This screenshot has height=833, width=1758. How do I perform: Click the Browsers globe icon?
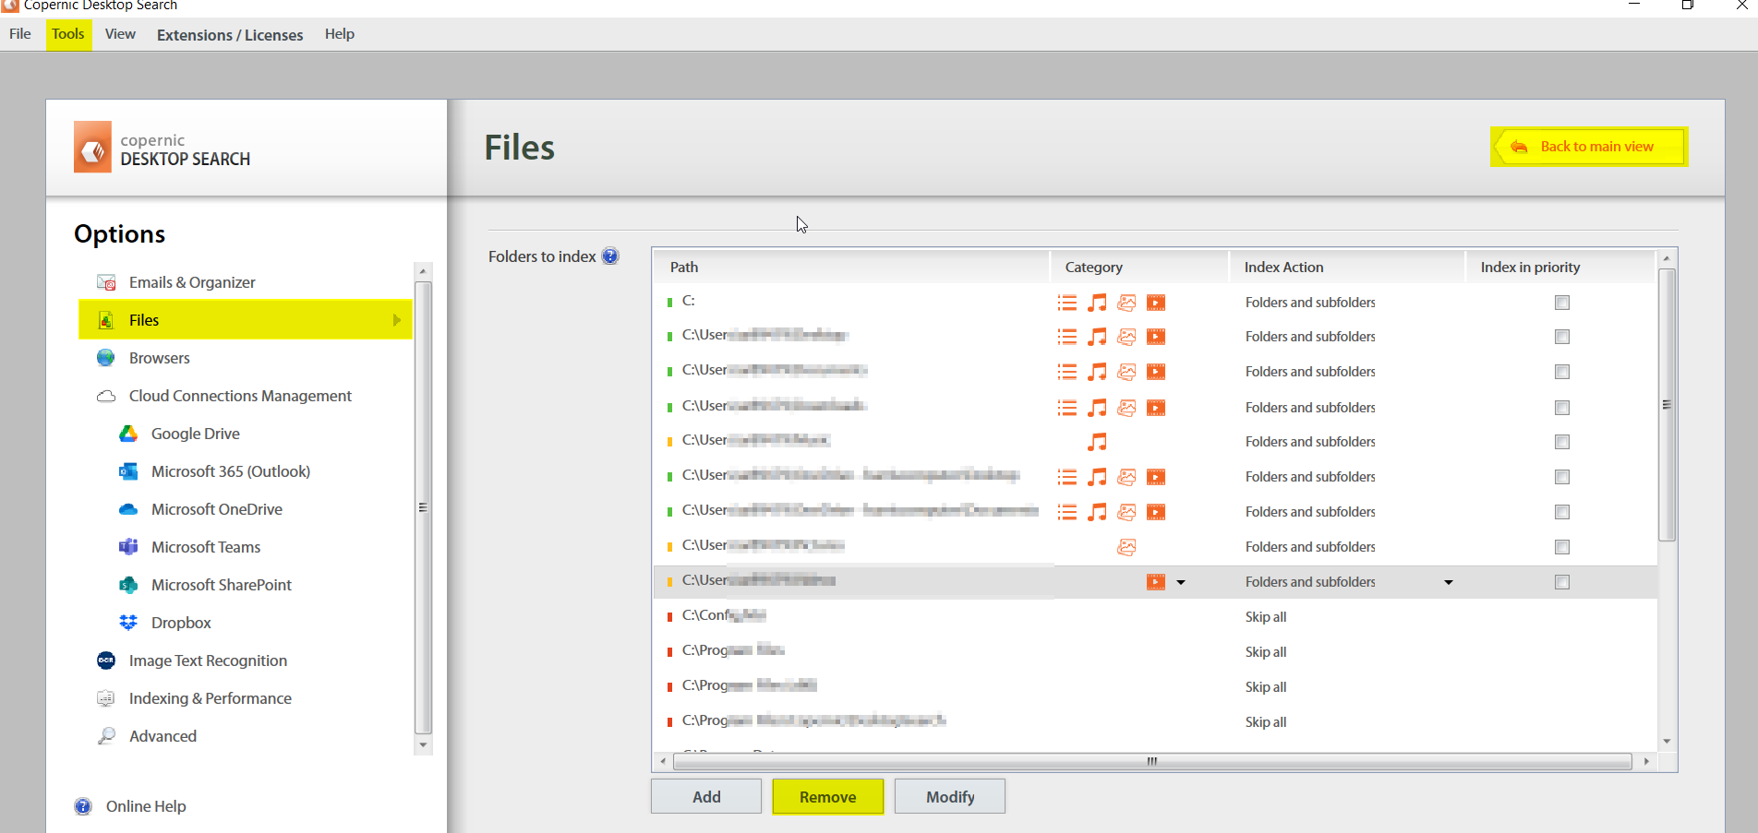106,358
